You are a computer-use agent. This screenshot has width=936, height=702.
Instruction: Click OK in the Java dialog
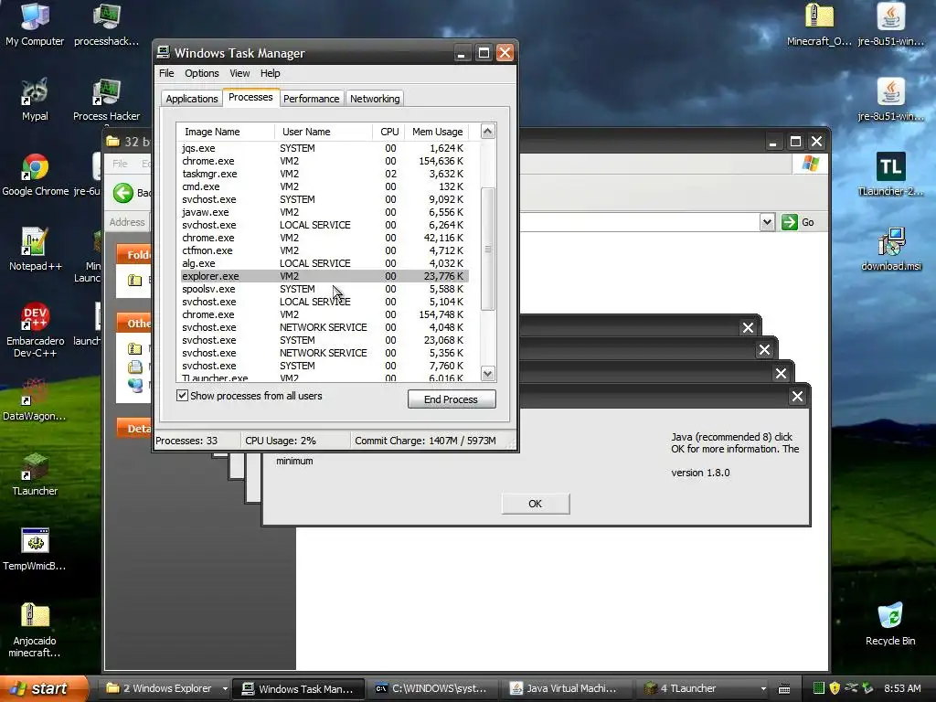536,504
